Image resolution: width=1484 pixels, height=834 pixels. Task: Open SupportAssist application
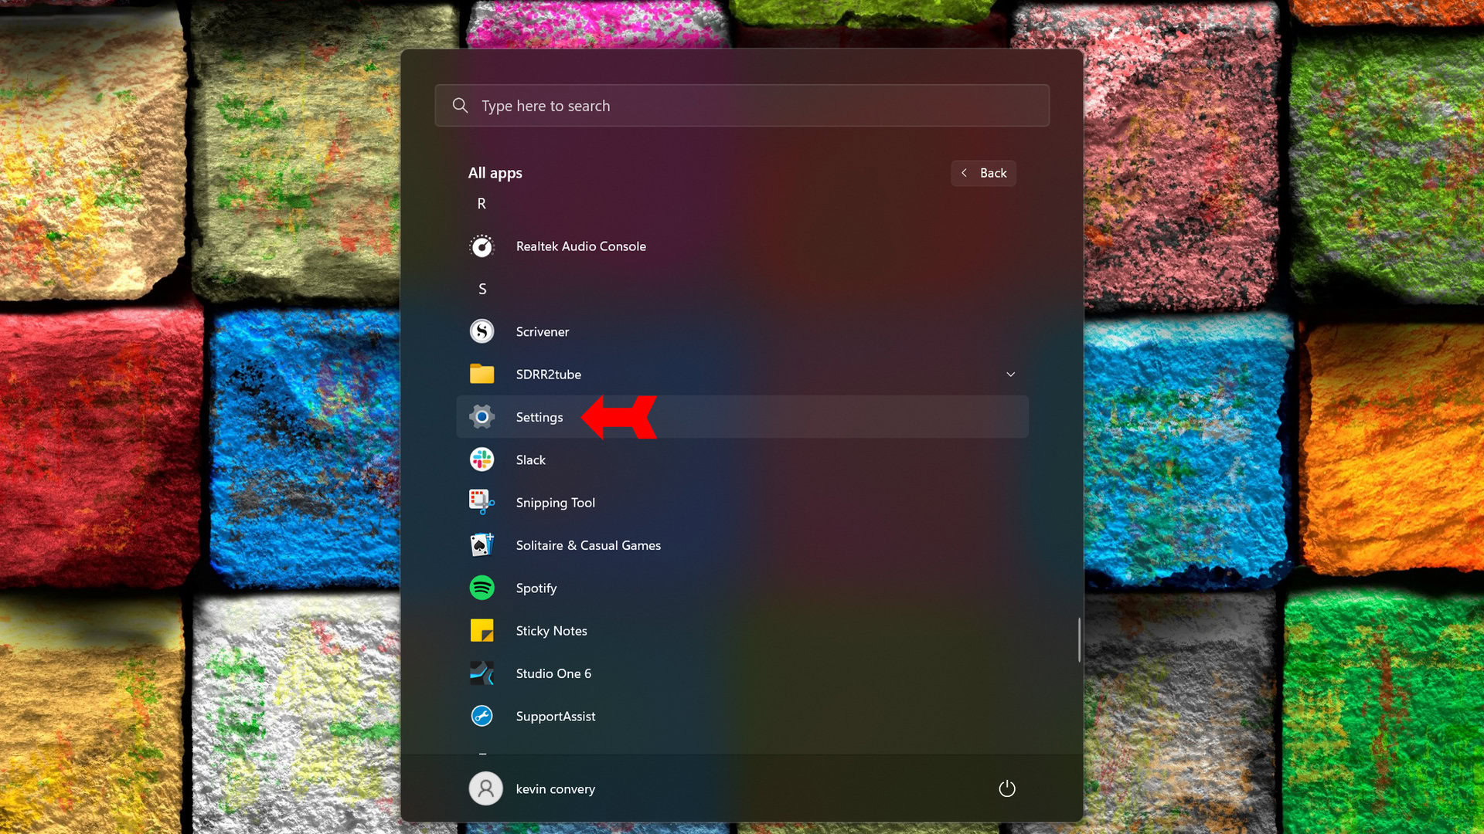(x=556, y=716)
